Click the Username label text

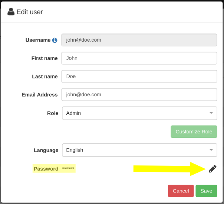pyautogui.click(x=38, y=40)
